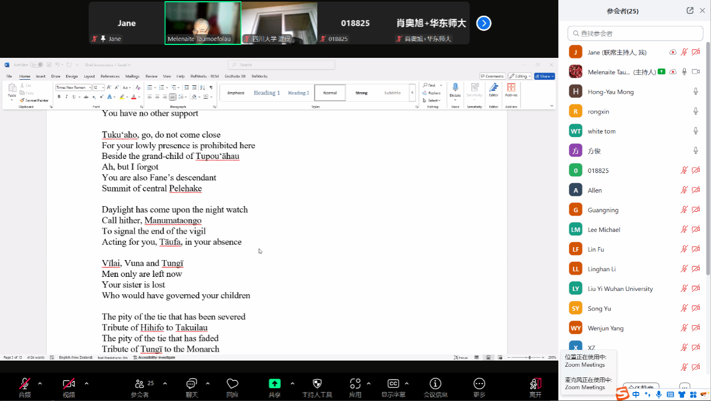Open host tools shield icon

[317, 384]
